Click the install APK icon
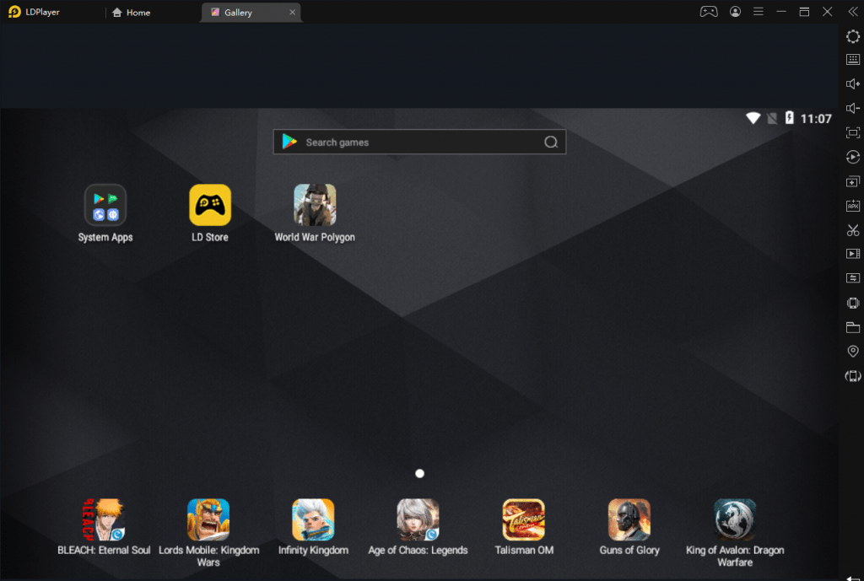The width and height of the screenshot is (864, 581). 852,206
